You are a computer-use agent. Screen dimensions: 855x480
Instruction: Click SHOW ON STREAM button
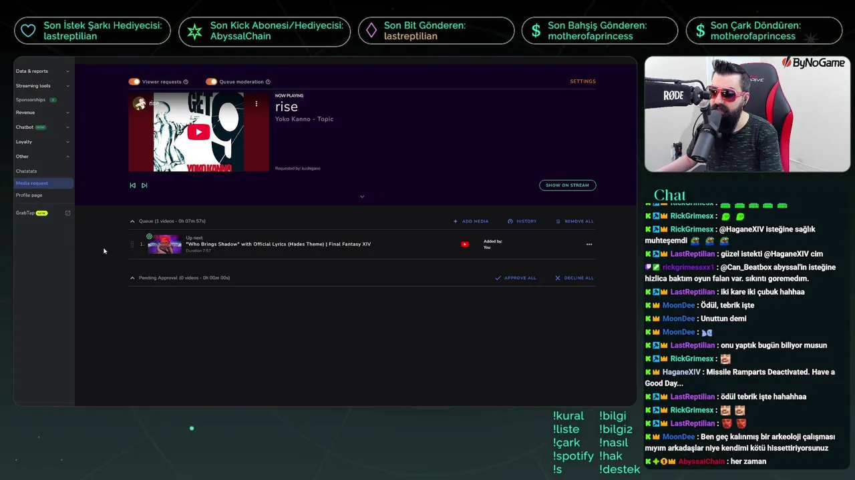point(568,185)
